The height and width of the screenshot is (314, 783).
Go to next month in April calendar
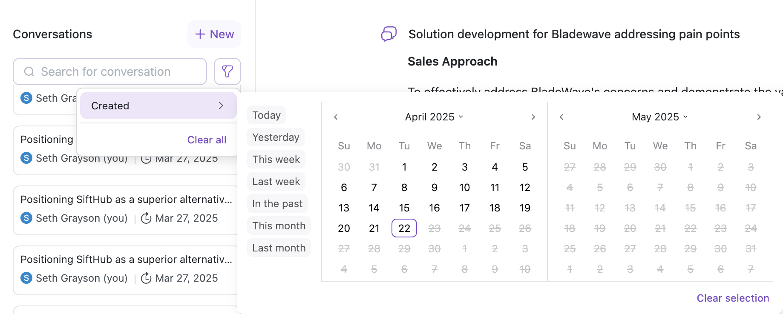[x=533, y=117]
